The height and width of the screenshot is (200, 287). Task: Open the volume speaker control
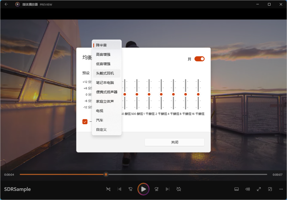coord(248,189)
